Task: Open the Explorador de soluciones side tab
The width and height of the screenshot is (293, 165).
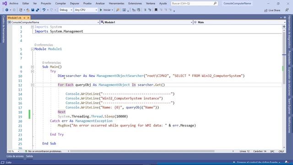Action: pos(289,81)
